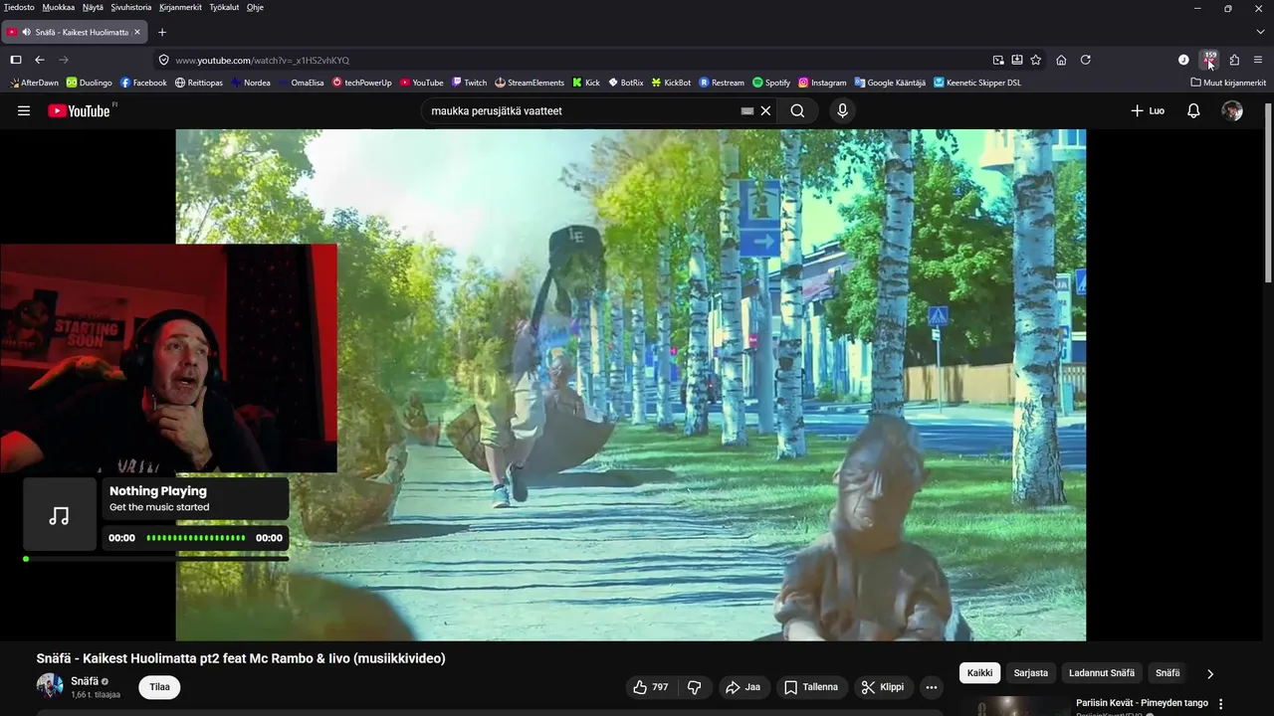1274x716 pixels.
Task: Open Muut kirjanmerkit bookmarks folder
Action: [x=1229, y=83]
